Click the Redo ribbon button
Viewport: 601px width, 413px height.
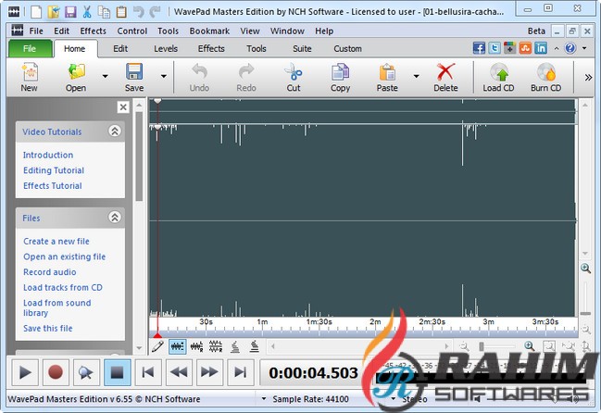[246, 77]
